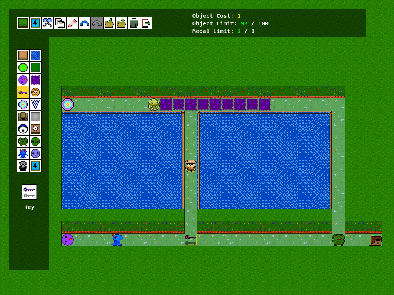This screenshot has height=295, width=394.
Task: Select the Copy tool in the toolbar
Action: [60, 23]
